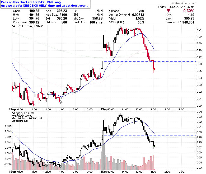The height and width of the screenshot is (174, 206).
Task: Click the NaN value next to EPS
Action: pyautogui.click(x=100, y=15)
